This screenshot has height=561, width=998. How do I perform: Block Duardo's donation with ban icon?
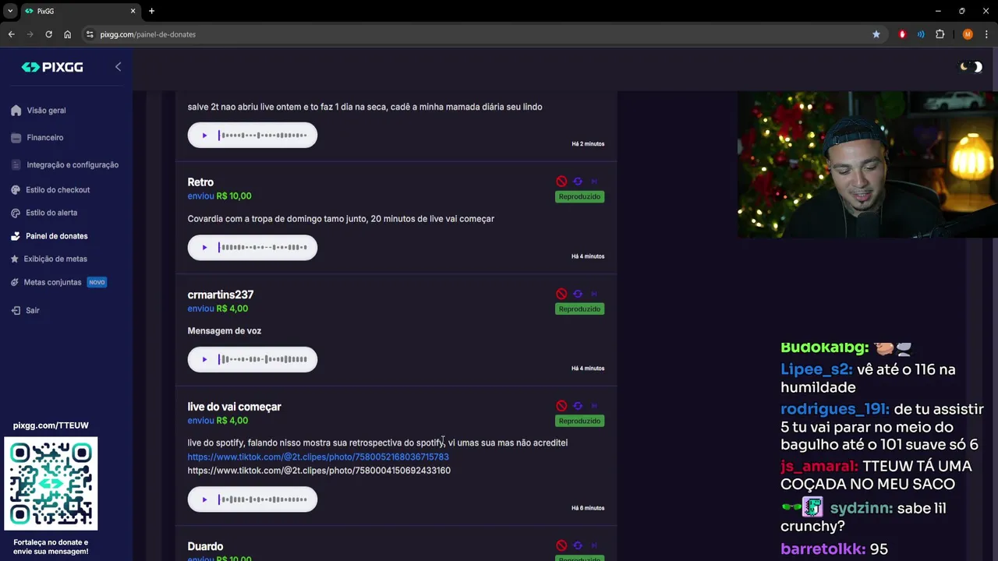pos(561,545)
